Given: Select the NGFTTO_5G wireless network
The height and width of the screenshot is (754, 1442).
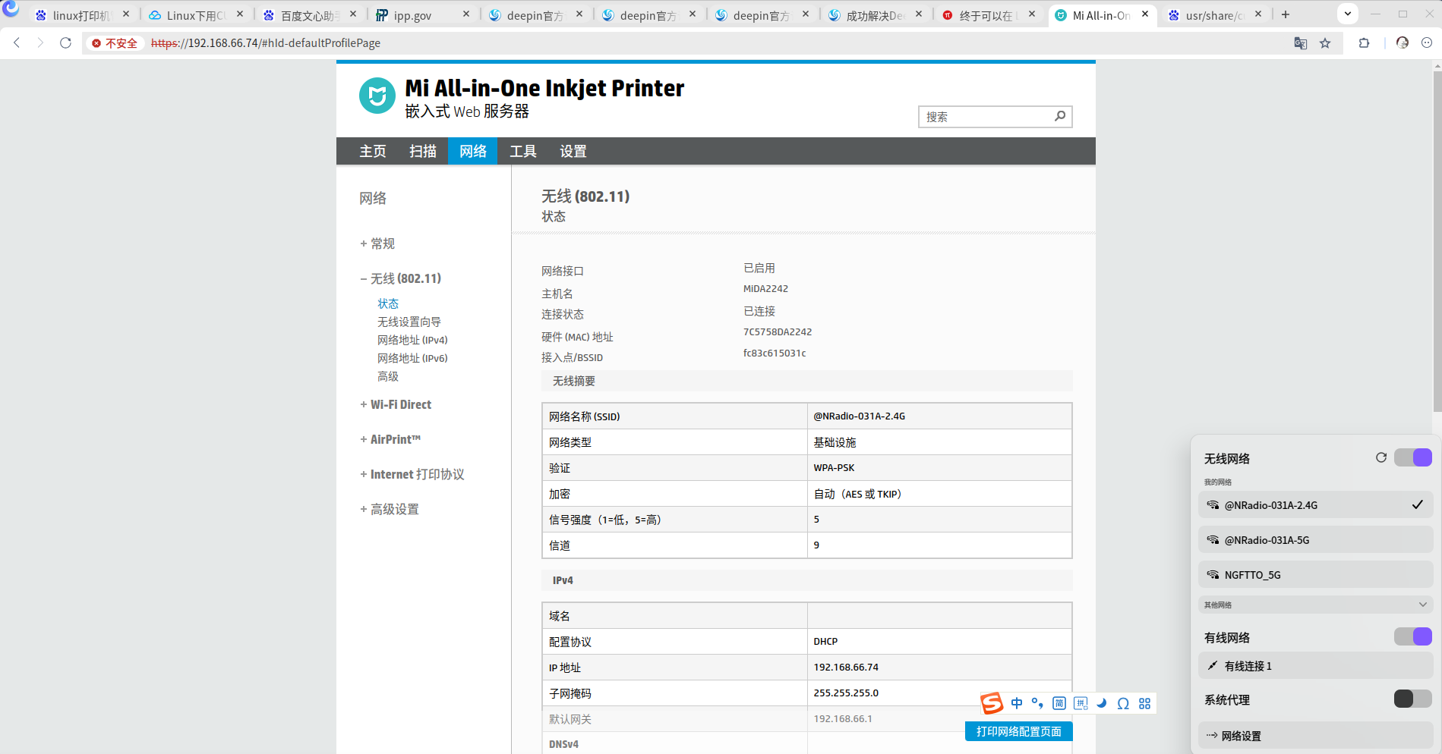Looking at the screenshot, I should point(1316,574).
